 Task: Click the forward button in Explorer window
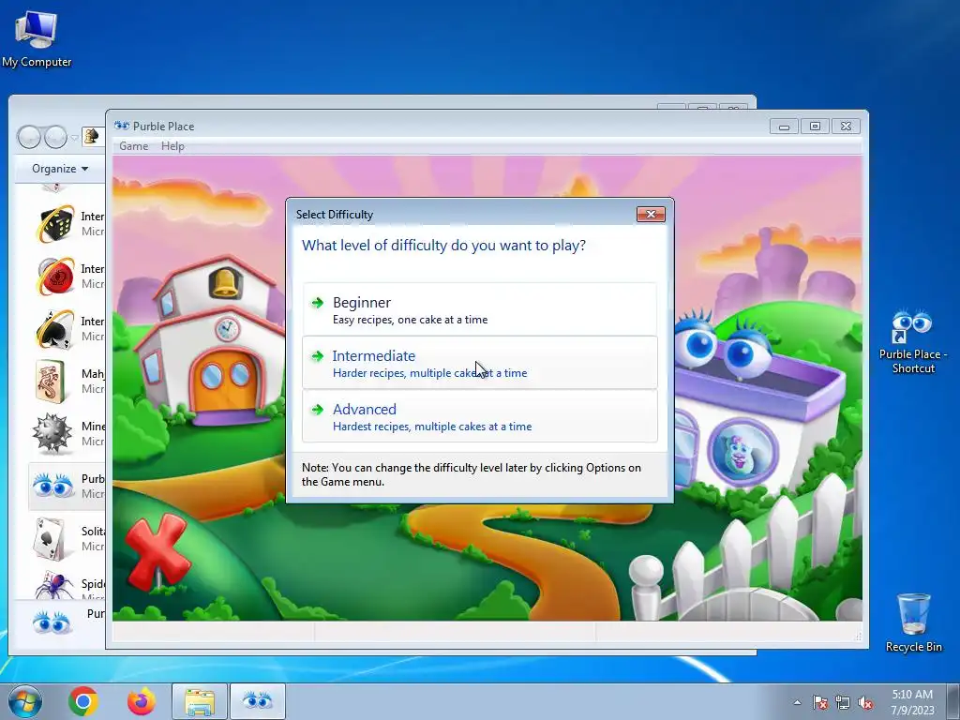55,137
